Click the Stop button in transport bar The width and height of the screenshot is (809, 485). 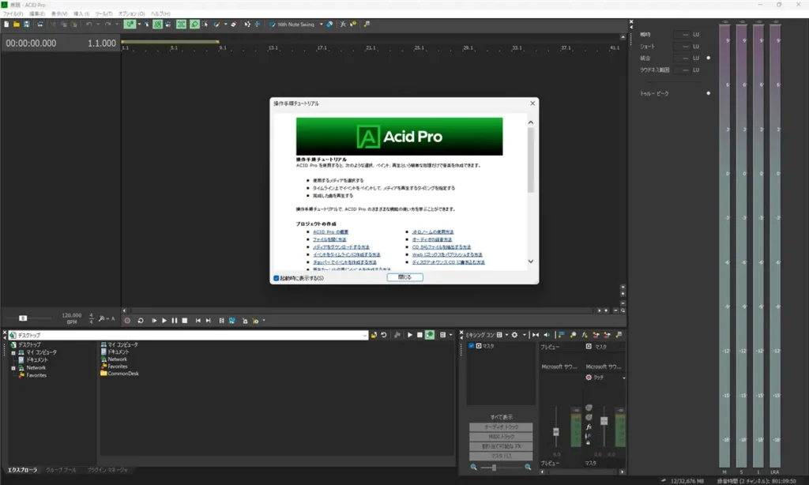coord(185,321)
